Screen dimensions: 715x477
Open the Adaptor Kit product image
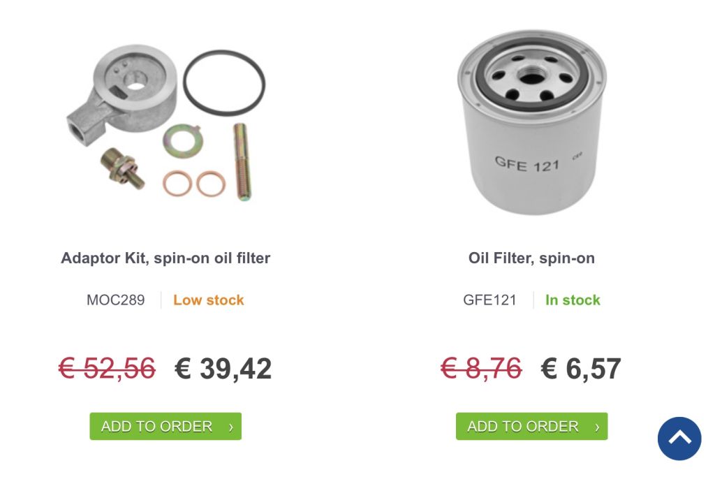tap(166, 123)
